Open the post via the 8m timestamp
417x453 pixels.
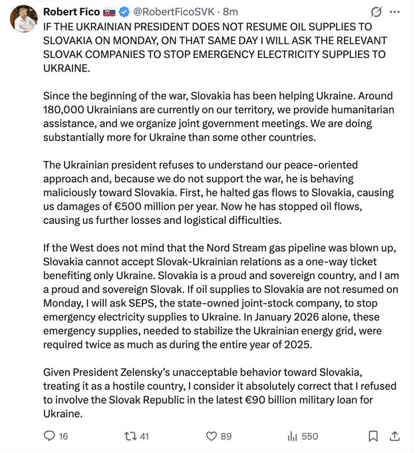pos(231,12)
